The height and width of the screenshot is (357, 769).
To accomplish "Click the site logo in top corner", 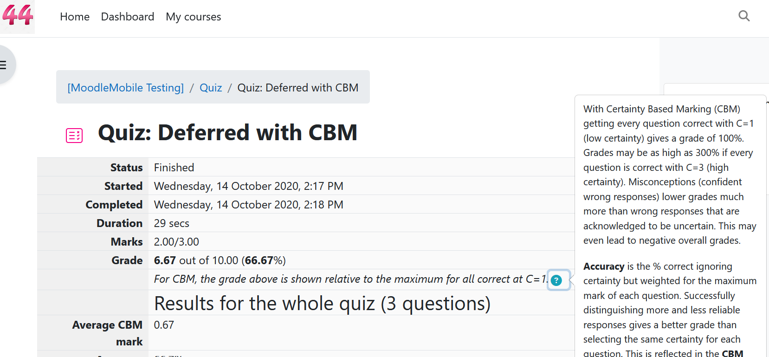I will (x=17, y=16).
